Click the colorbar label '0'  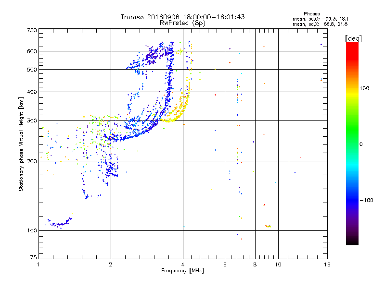coord(361,144)
